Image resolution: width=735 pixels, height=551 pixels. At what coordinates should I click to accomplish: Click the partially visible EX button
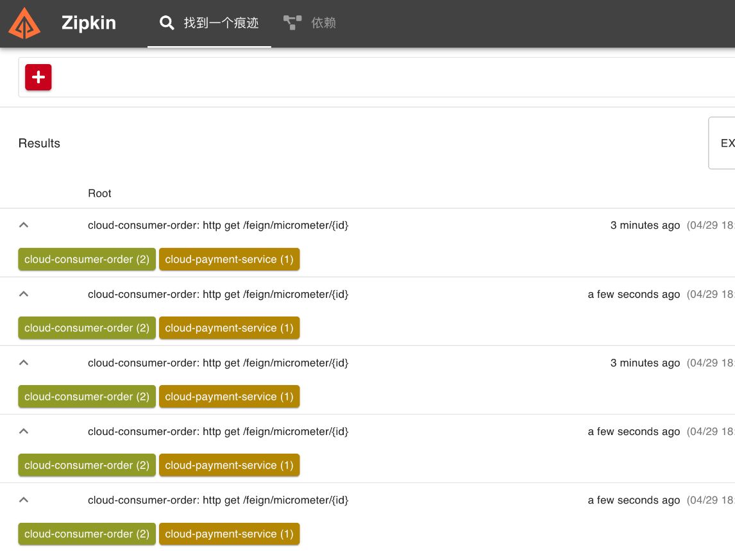pos(723,143)
